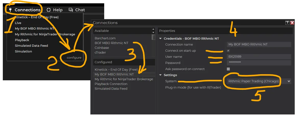
Task: Click the configure link in Connections menu
Action: 74,58
